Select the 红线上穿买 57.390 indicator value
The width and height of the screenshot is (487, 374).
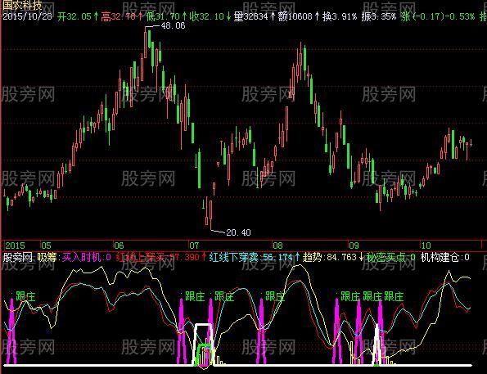pos(158,257)
